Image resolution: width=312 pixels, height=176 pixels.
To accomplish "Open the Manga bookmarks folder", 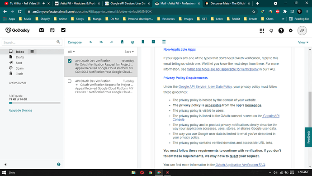I will pyautogui.click(x=95, y=19).
